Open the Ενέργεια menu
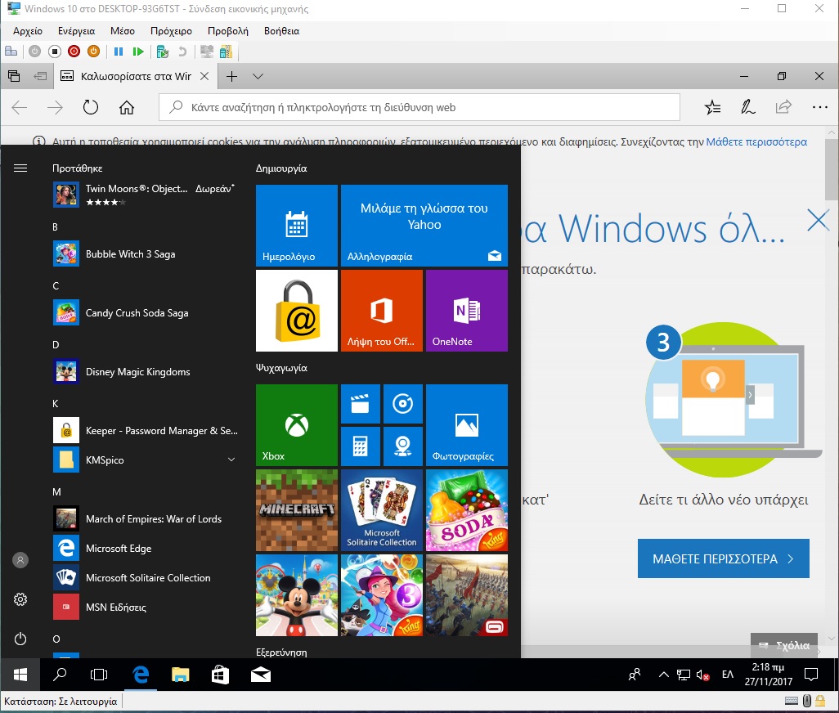The width and height of the screenshot is (839, 713). point(76,31)
